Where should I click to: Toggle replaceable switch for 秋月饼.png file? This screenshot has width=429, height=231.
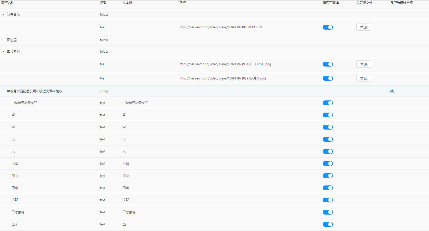click(328, 78)
